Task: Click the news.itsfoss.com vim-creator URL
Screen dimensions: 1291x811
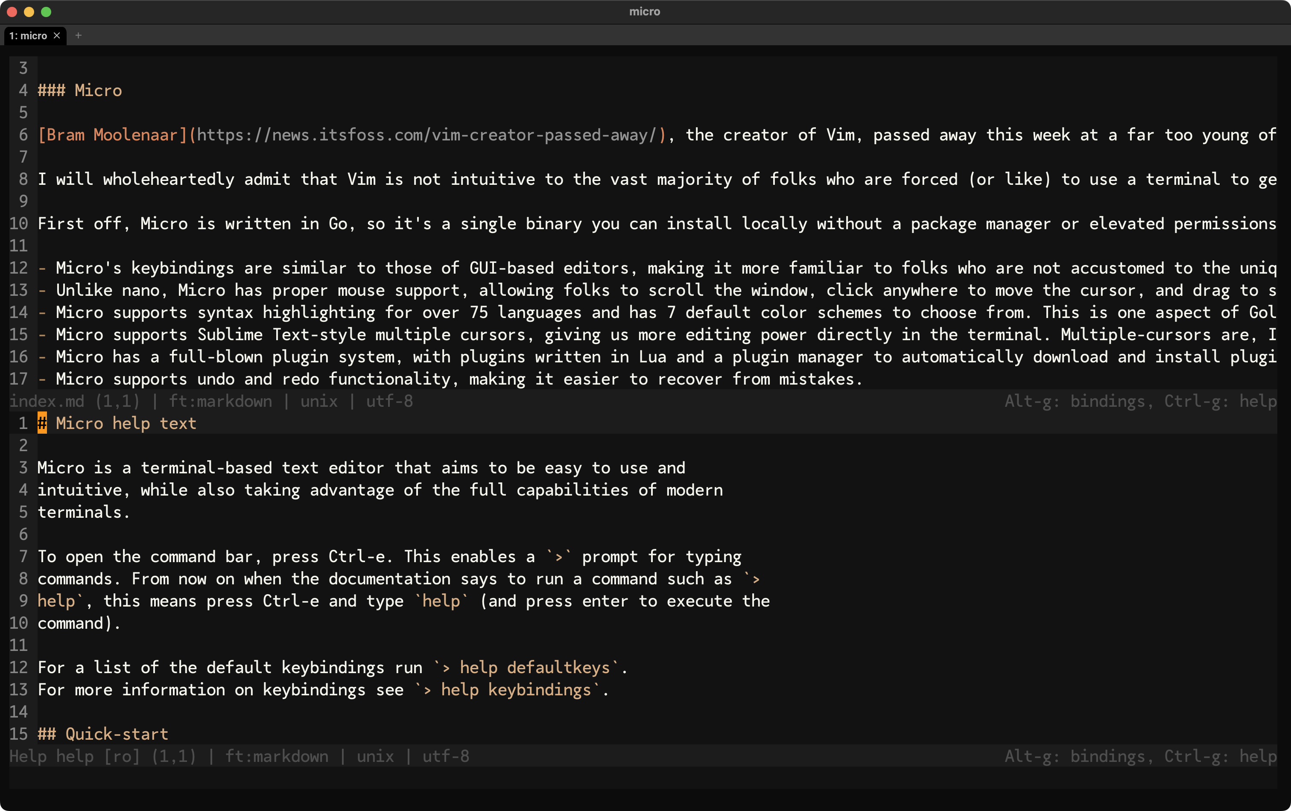Action: coord(427,134)
